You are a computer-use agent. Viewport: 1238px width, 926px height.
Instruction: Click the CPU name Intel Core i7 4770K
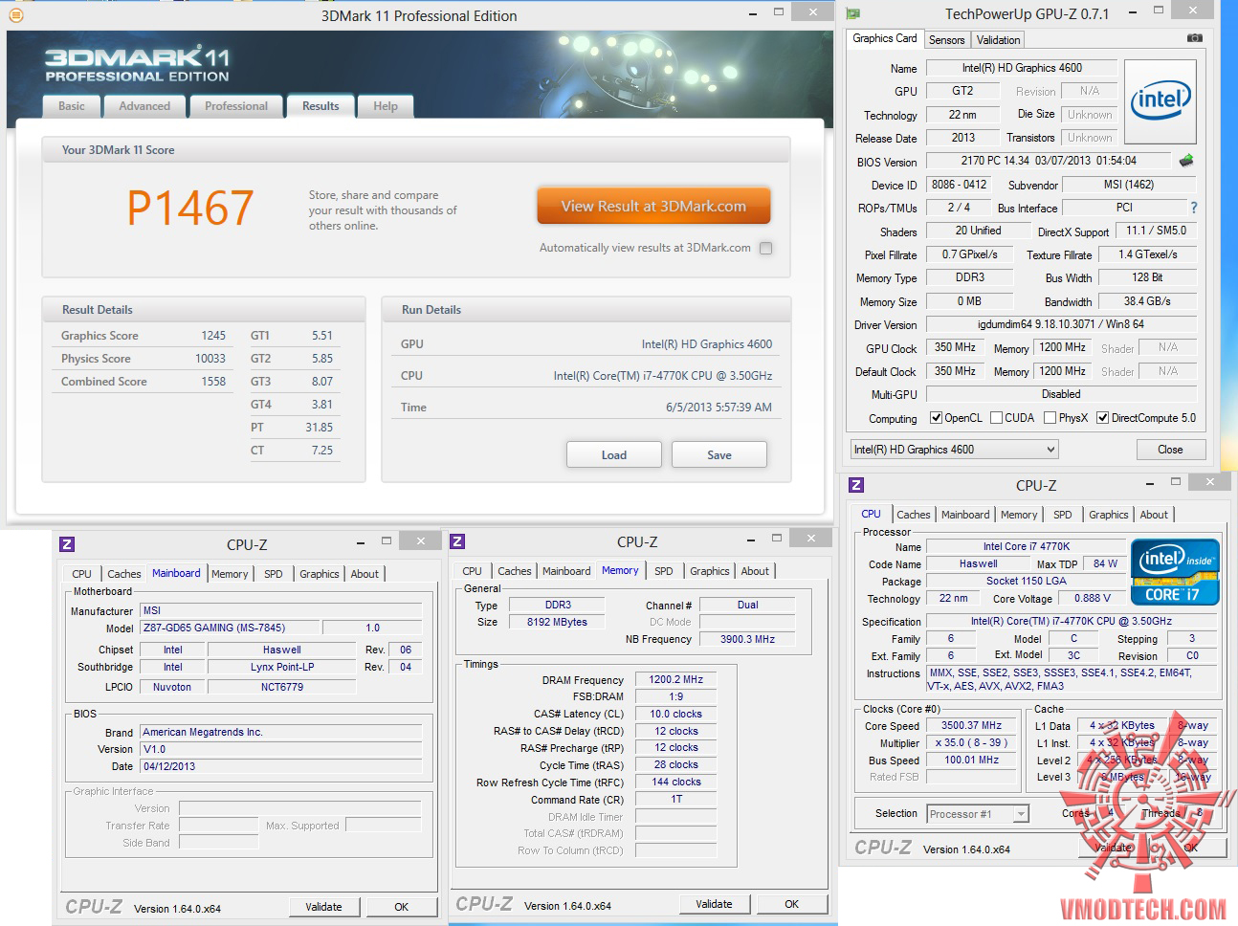(x=1027, y=546)
